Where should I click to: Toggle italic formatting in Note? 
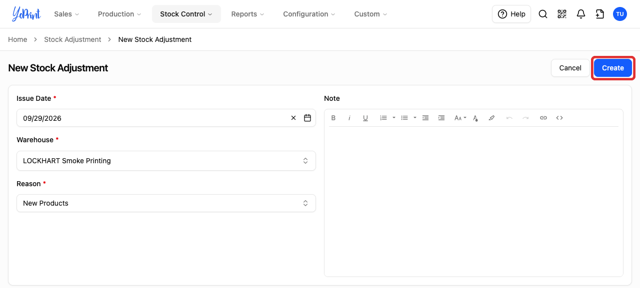[x=349, y=118]
